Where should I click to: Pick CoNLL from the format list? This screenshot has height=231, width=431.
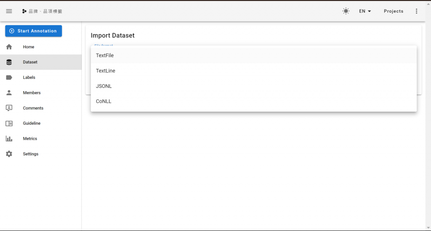254,101
